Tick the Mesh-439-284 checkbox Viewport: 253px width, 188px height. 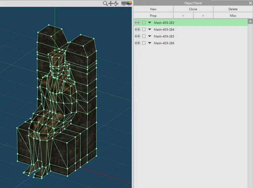point(144,29)
